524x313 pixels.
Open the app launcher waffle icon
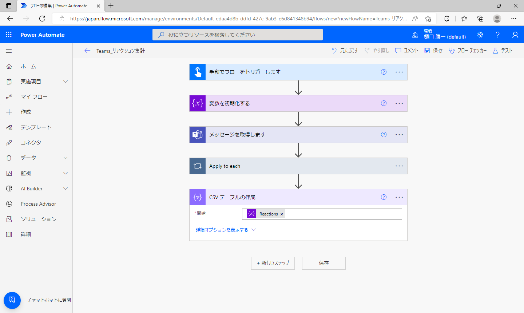(9, 35)
